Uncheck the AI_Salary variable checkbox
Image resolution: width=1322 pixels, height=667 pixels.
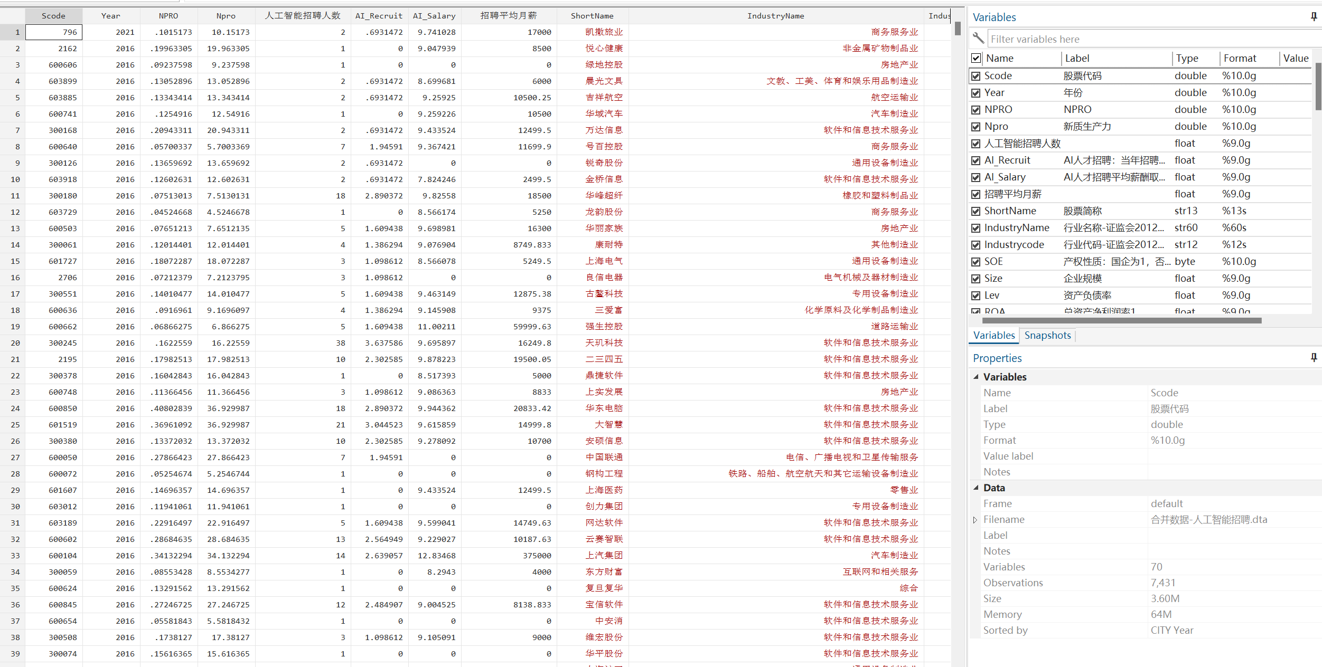tap(976, 177)
